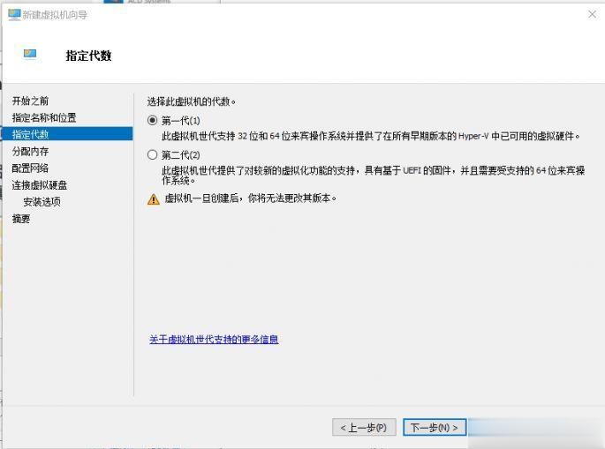Click the 下一步(N) button
The height and width of the screenshot is (449, 605).
(435, 428)
